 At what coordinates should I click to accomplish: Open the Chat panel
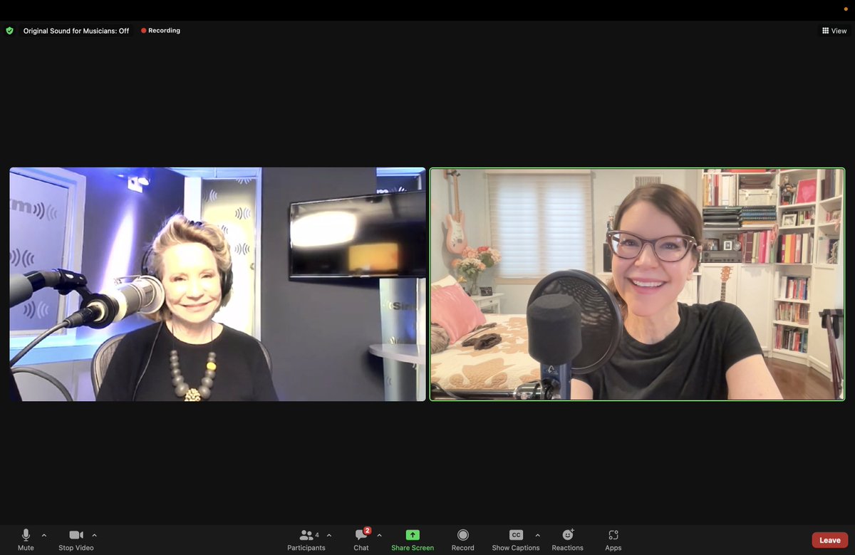click(x=361, y=539)
